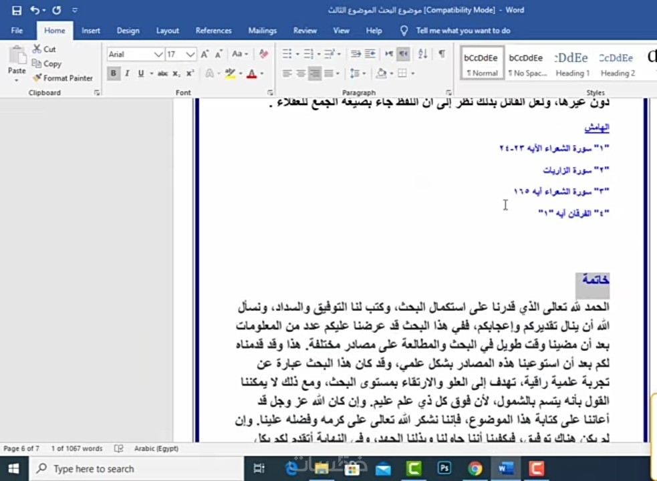Open Photoshop from the taskbar
The image size is (657, 481).
click(x=444, y=468)
